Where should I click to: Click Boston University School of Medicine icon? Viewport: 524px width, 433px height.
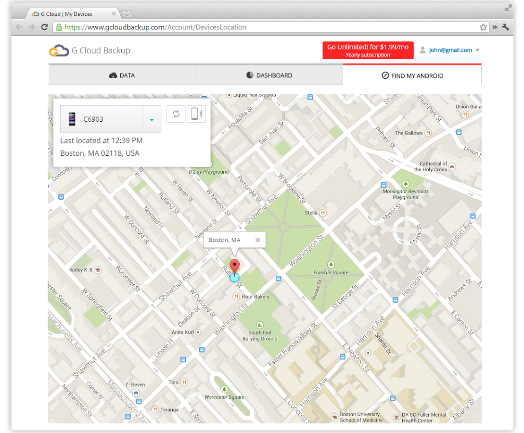point(334,417)
